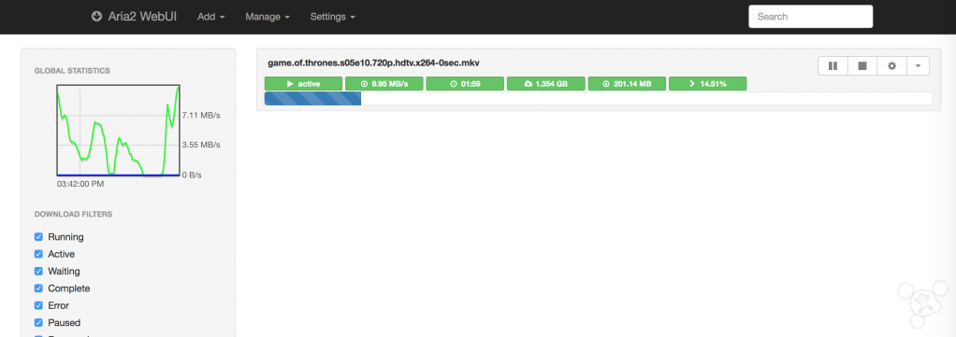Pause the game.of.thrones download

point(833,65)
